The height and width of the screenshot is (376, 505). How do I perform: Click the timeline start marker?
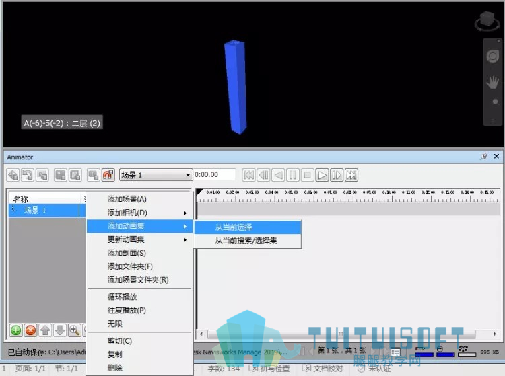click(199, 192)
